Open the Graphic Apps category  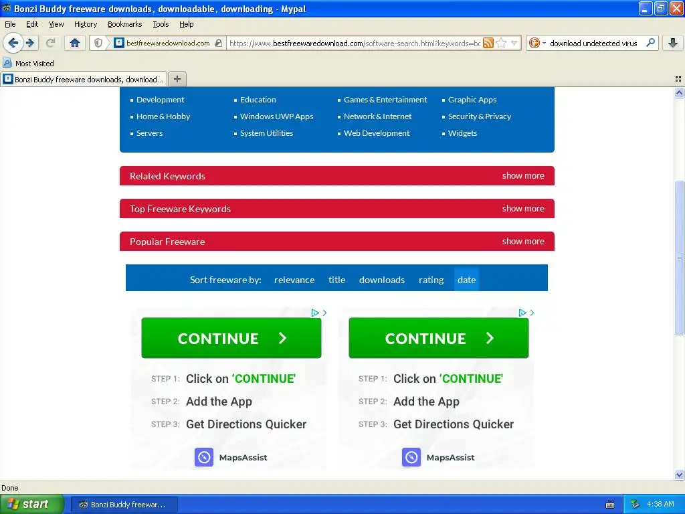pyautogui.click(x=472, y=100)
